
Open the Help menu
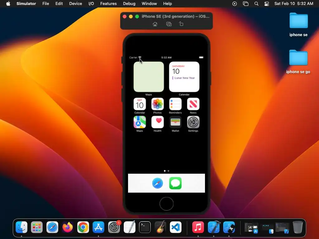click(167, 4)
